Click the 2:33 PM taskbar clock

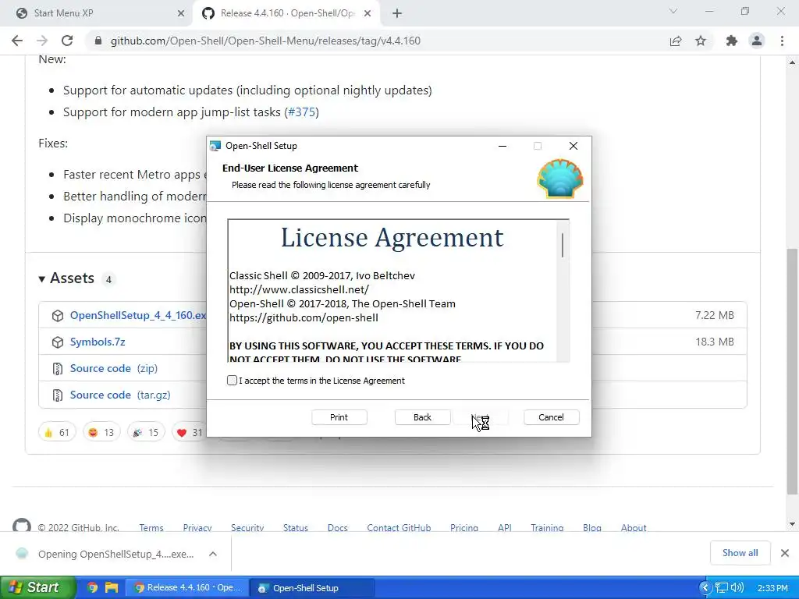pyautogui.click(x=772, y=588)
